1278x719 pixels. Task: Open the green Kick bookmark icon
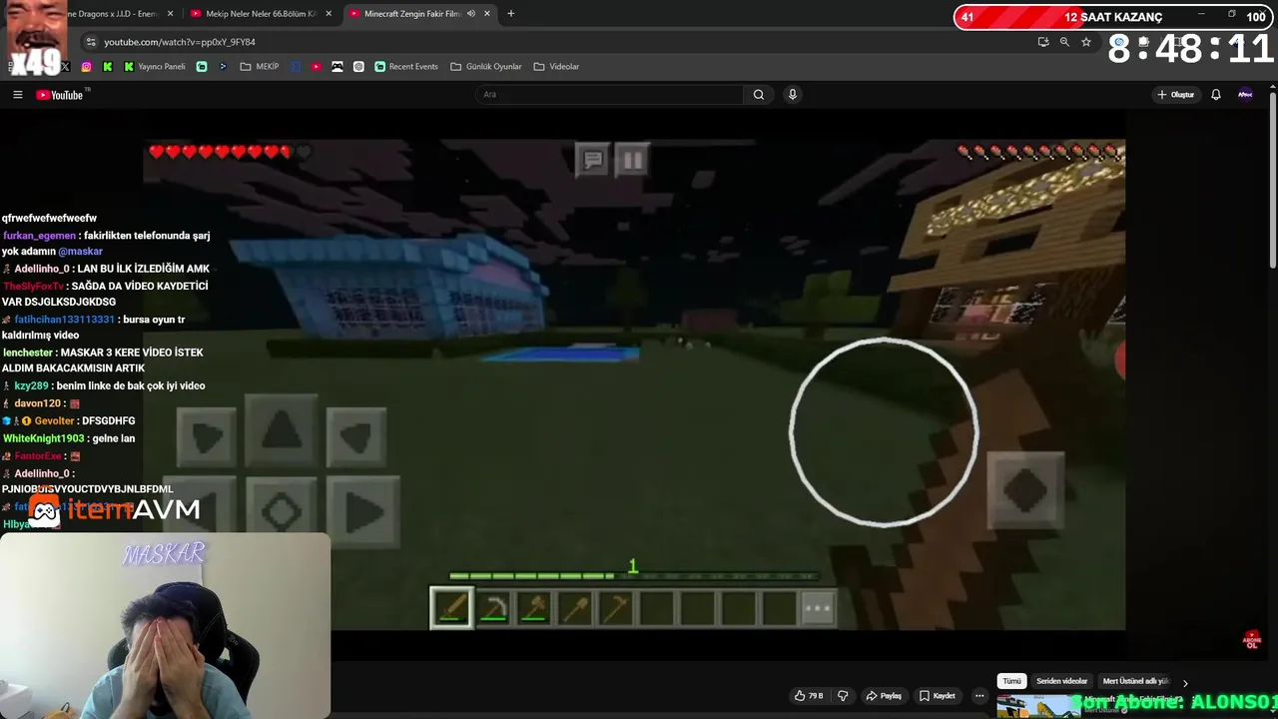point(107,67)
